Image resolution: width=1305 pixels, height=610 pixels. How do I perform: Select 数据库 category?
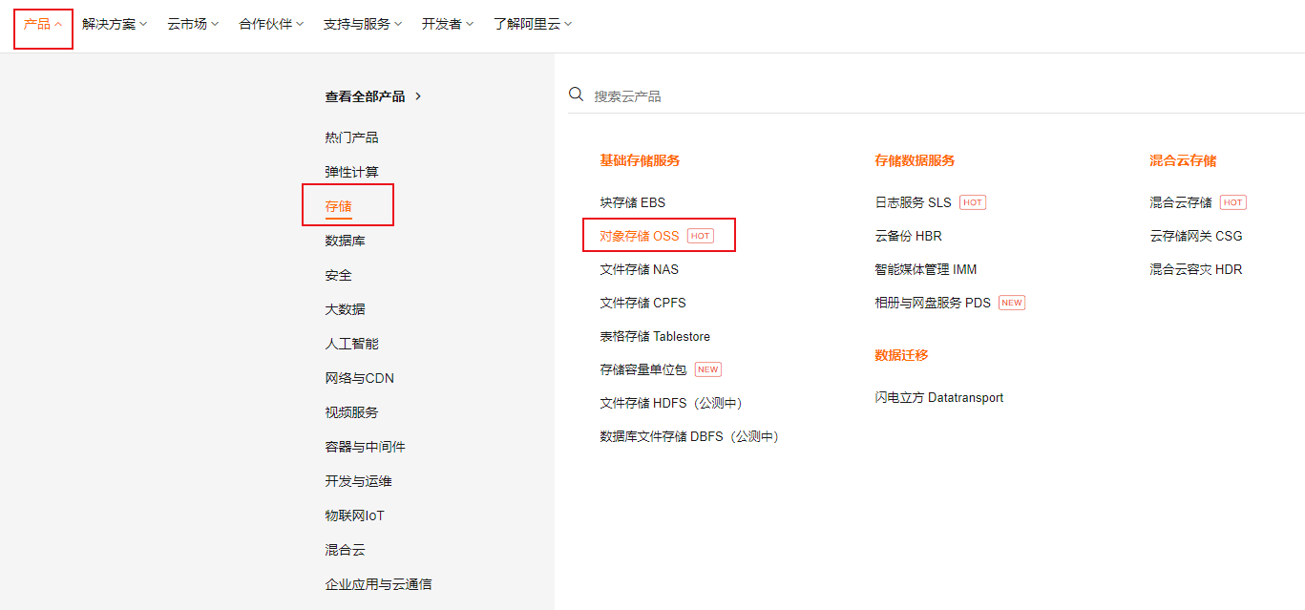pyautogui.click(x=345, y=241)
